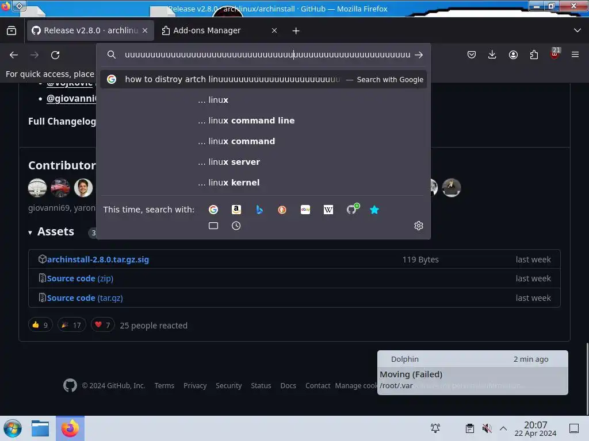Open the Extensions puzzle icon

[534, 55]
